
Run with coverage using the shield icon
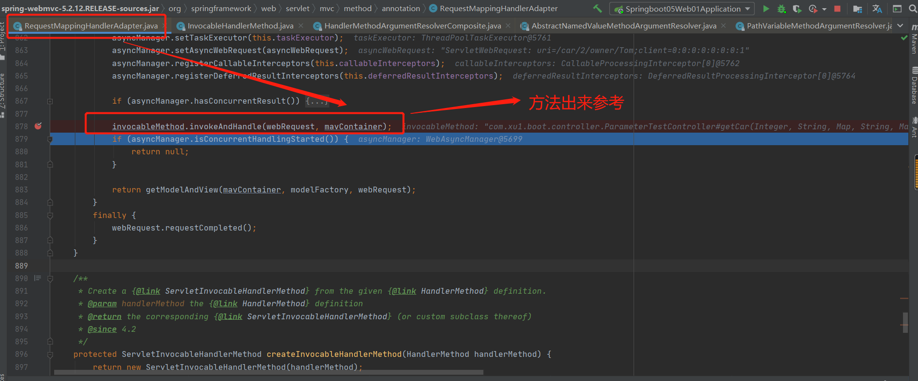click(797, 9)
